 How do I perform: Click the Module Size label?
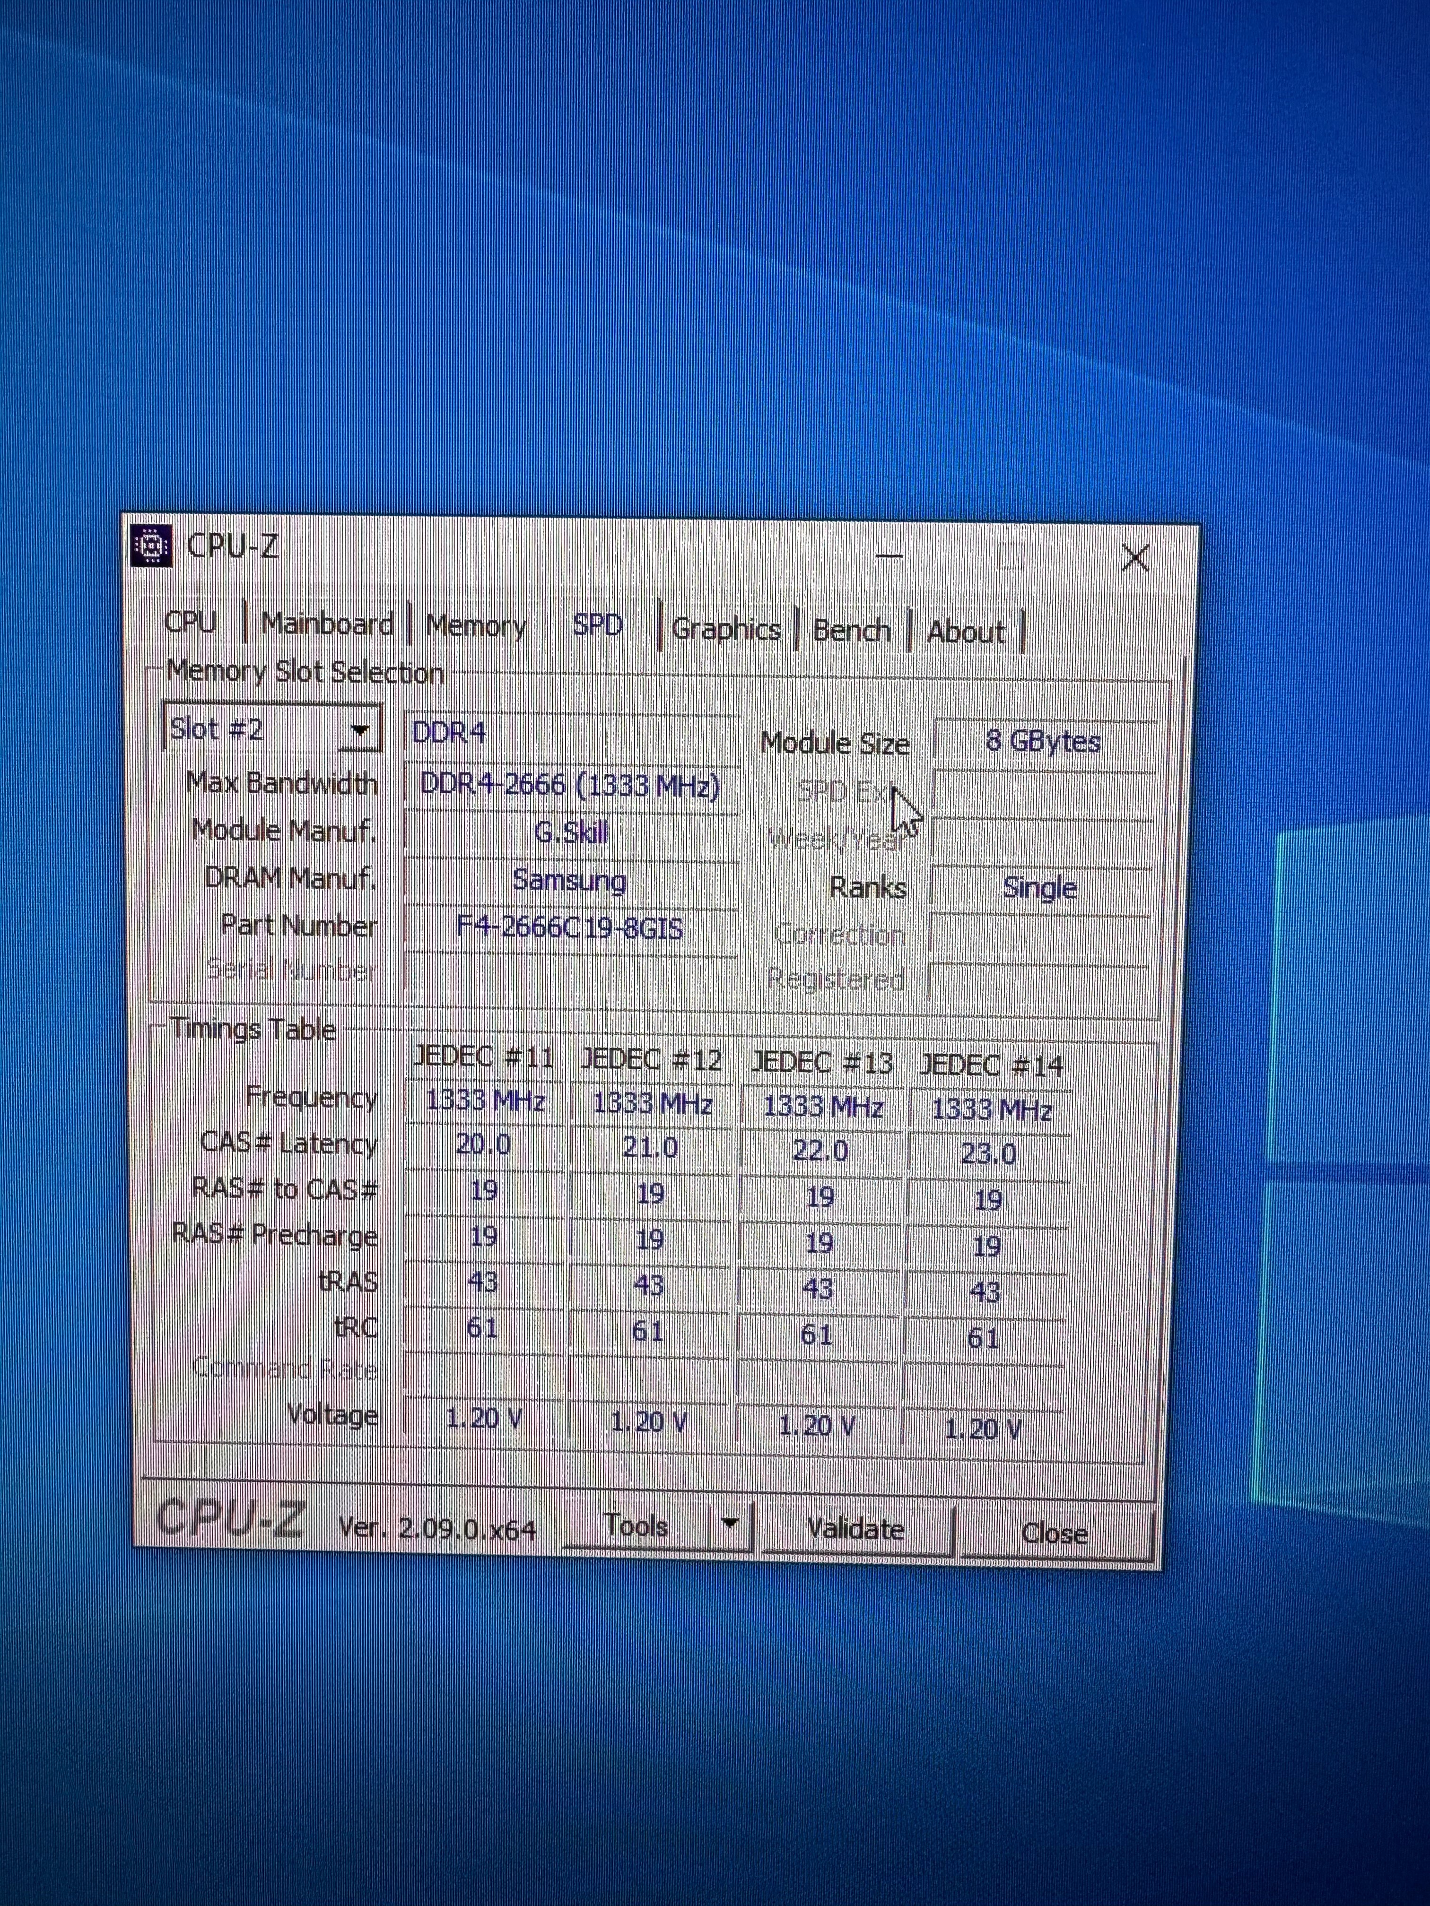click(834, 743)
